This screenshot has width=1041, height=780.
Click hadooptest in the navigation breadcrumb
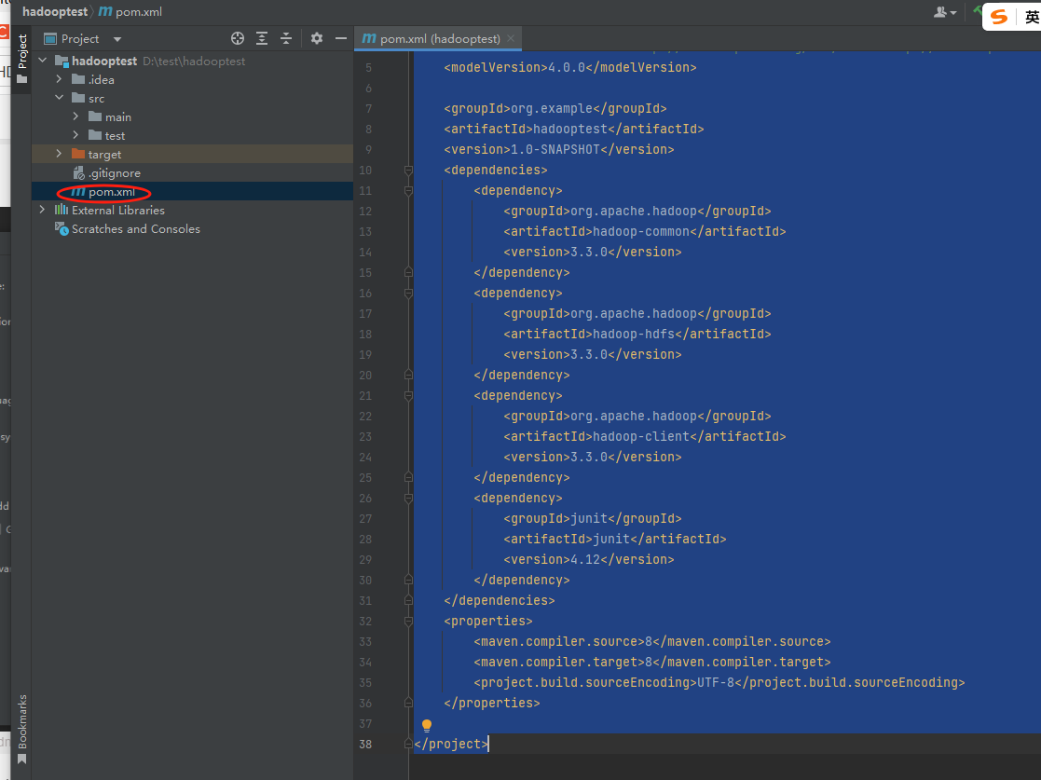coord(54,12)
